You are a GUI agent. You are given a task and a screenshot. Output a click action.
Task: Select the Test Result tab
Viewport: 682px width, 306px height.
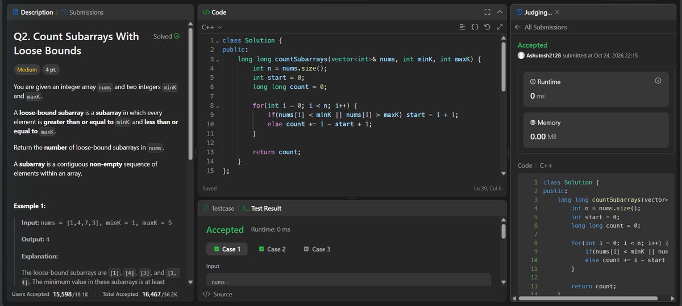(x=261, y=208)
